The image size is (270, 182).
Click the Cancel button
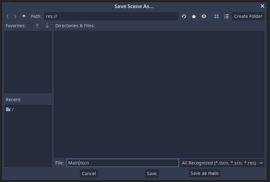point(89,174)
